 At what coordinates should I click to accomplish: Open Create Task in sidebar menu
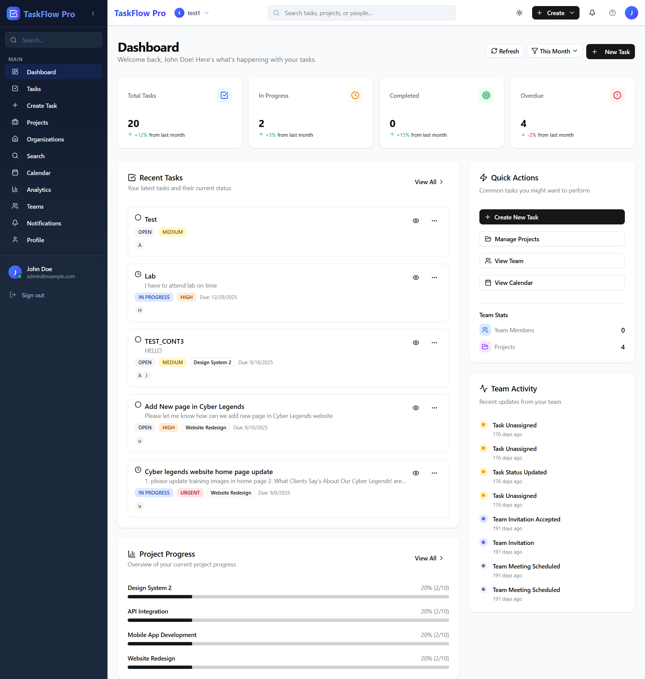[54, 105]
